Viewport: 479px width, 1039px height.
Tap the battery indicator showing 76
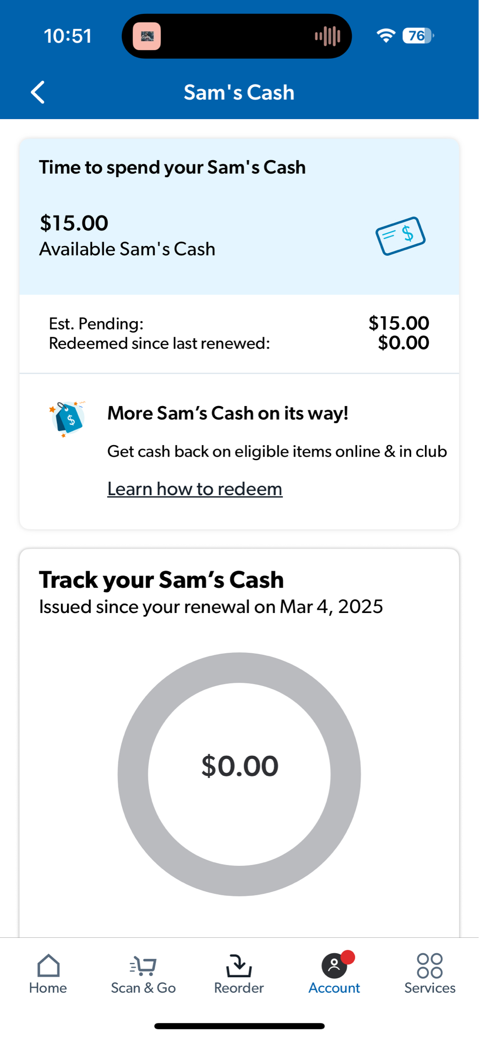(x=416, y=36)
